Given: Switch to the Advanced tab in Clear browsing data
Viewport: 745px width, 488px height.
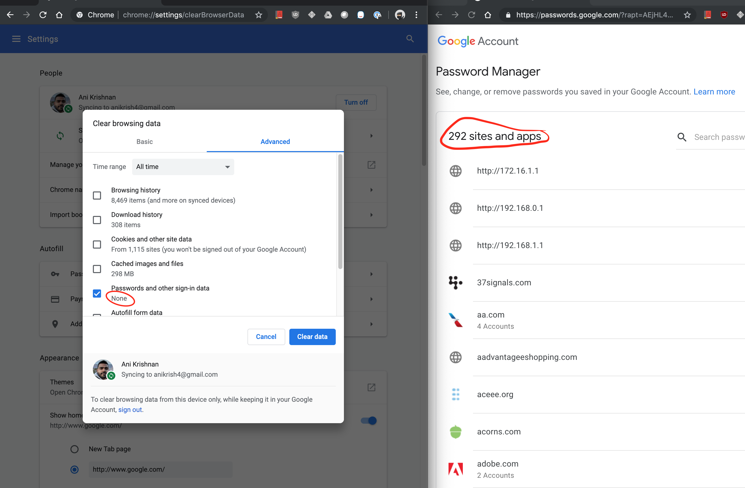Looking at the screenshot, I should [274, 141].
